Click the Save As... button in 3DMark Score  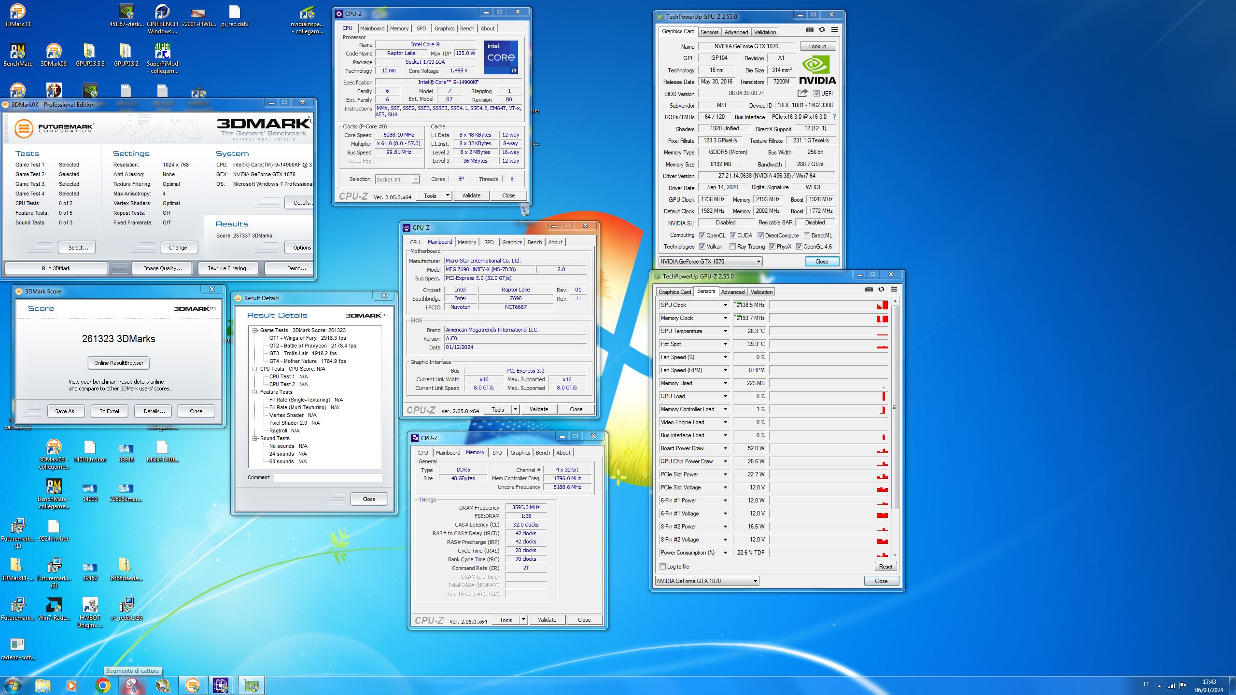point(67,411)
